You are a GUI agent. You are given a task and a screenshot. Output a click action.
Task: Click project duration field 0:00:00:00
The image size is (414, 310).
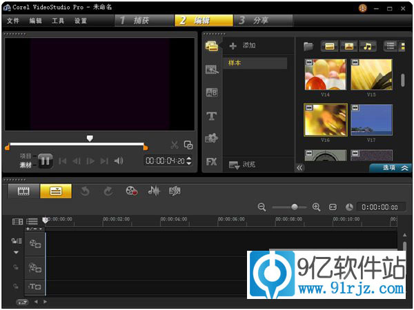(x=380, y=207)
